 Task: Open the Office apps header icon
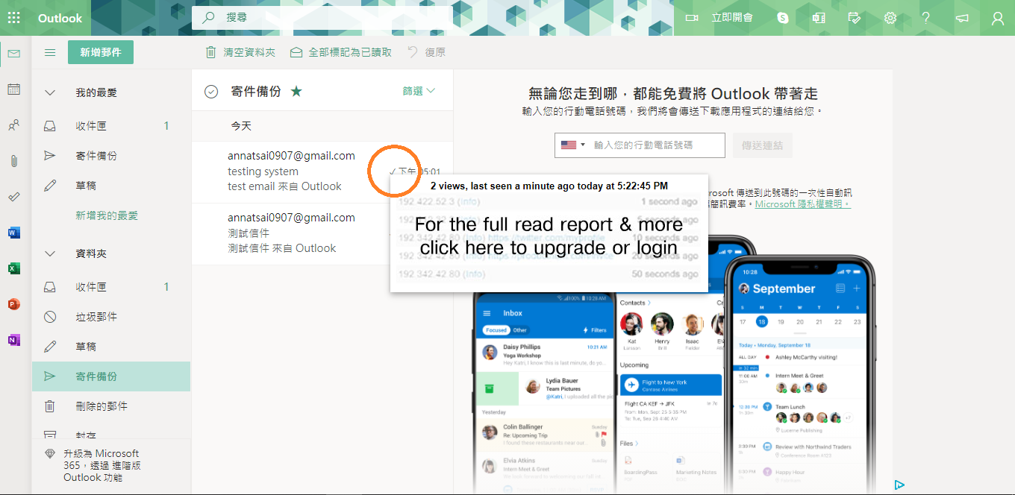click(819, 18)
